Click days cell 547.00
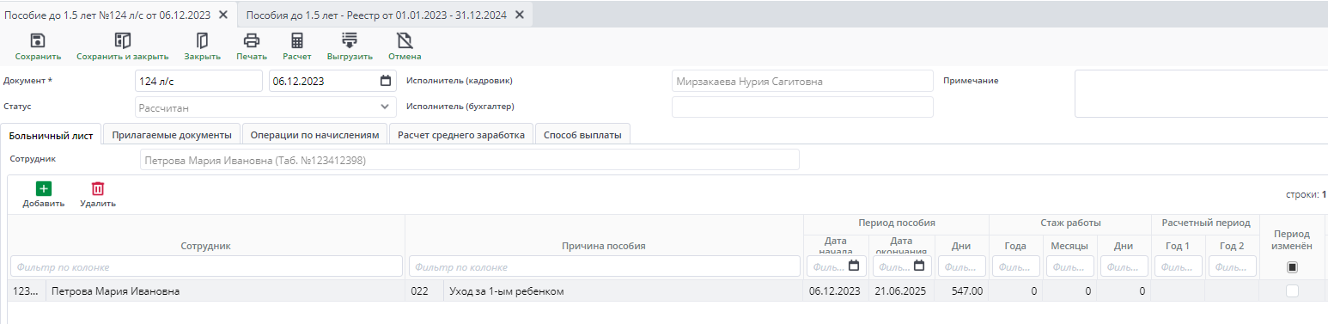This screenshot has height=324, width=1328. (961, 291)
